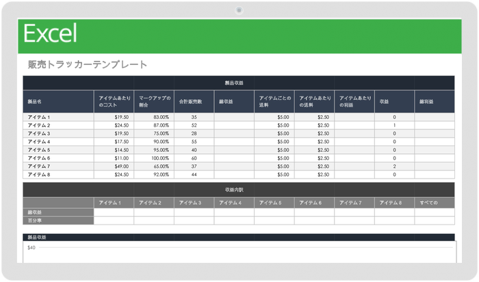Click the $40 axis label in the chart

(31, 248)
